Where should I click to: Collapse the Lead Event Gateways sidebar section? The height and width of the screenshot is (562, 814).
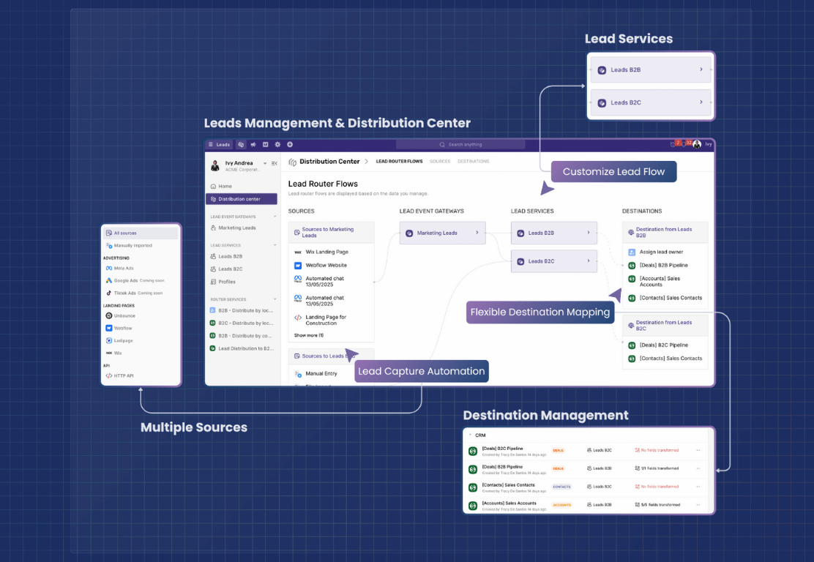tap(275, 217)
